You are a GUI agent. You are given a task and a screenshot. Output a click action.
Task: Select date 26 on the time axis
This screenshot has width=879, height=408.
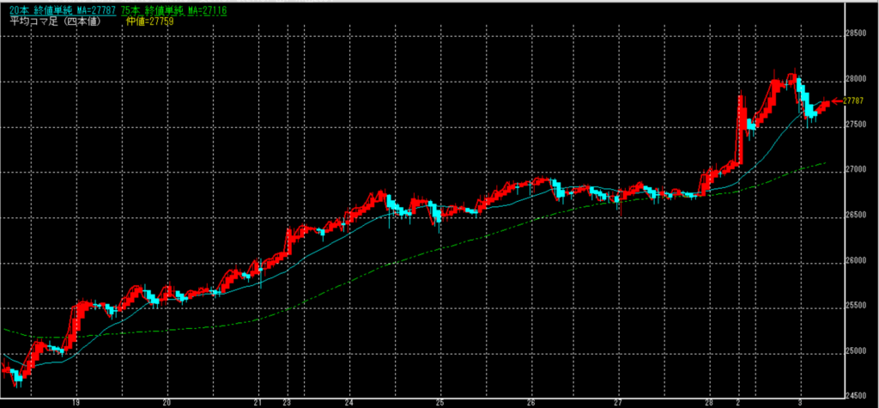pyautogui.click(x=531, y=401)
